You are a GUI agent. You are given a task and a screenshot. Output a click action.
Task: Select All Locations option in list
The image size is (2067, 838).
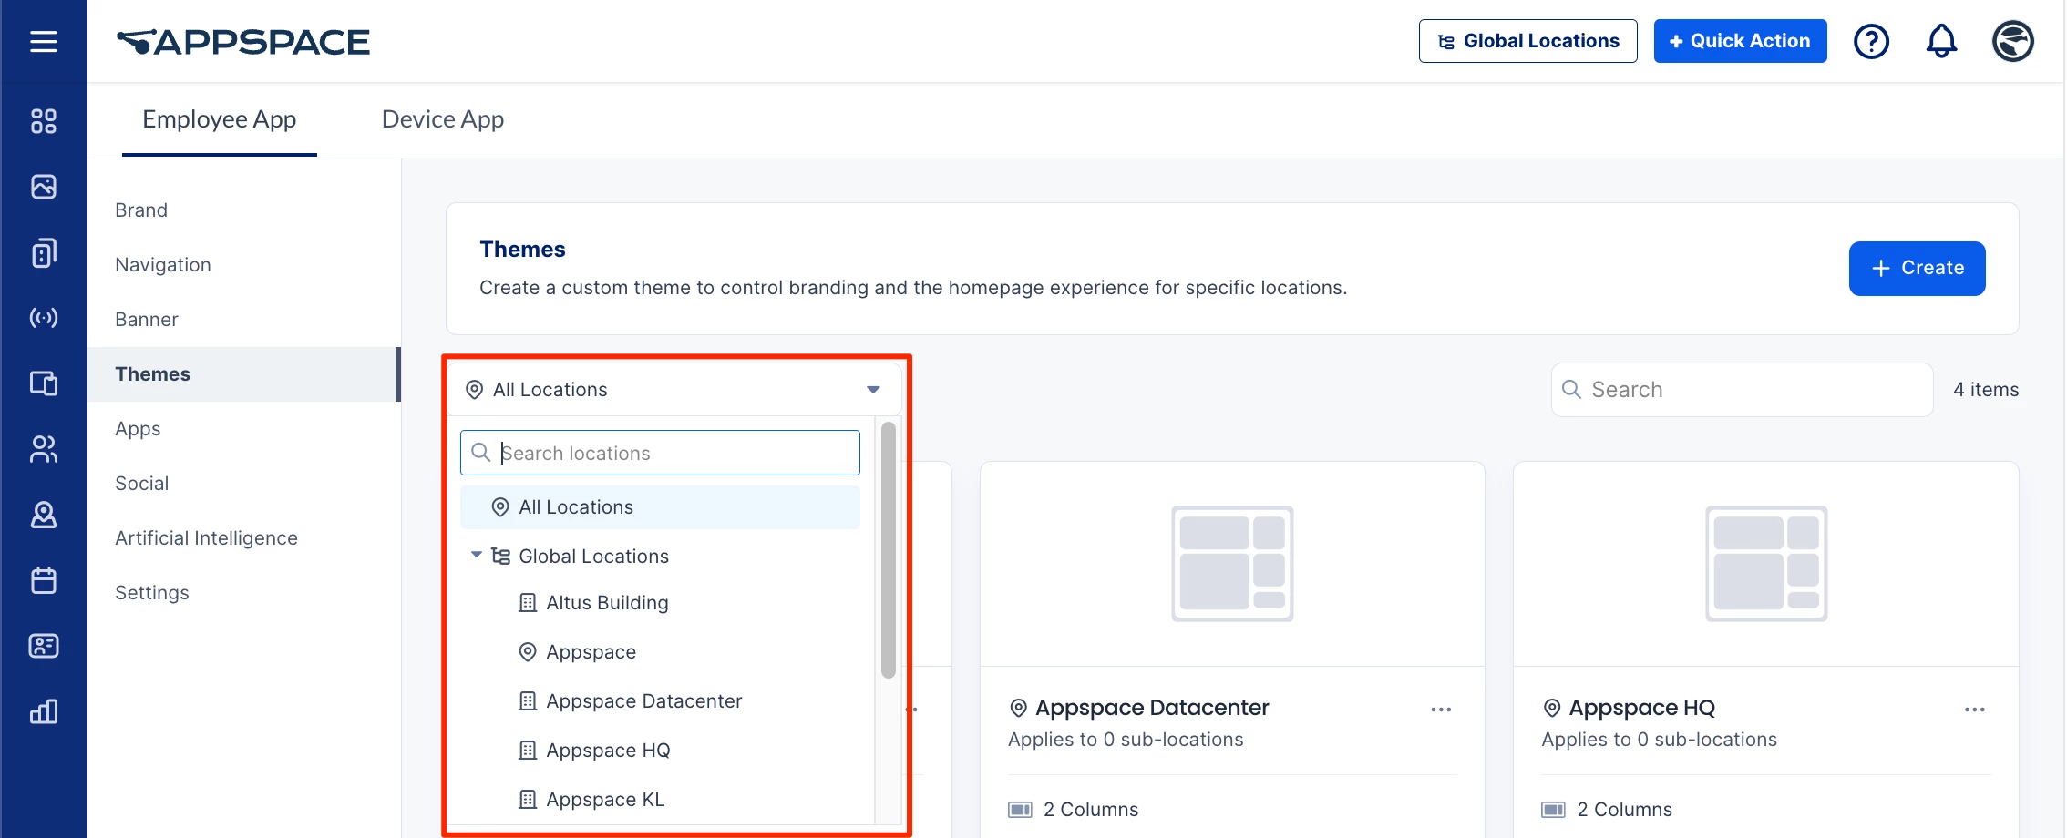coord(660,507)
